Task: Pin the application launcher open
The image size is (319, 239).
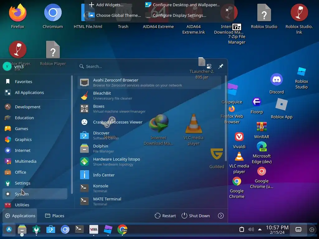Action: 221,66
